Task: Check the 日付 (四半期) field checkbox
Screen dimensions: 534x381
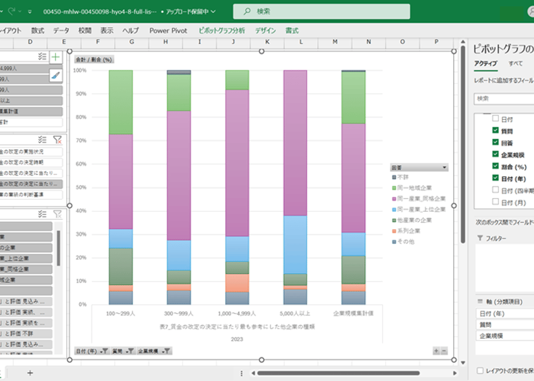Action: (495, 190)
